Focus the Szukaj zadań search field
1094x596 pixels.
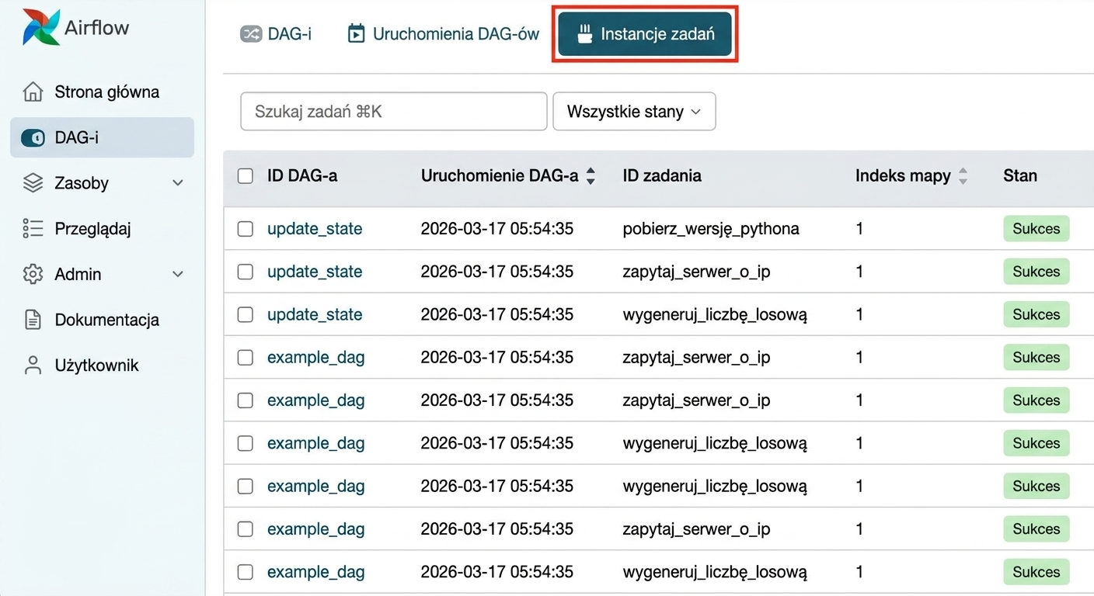394,112
